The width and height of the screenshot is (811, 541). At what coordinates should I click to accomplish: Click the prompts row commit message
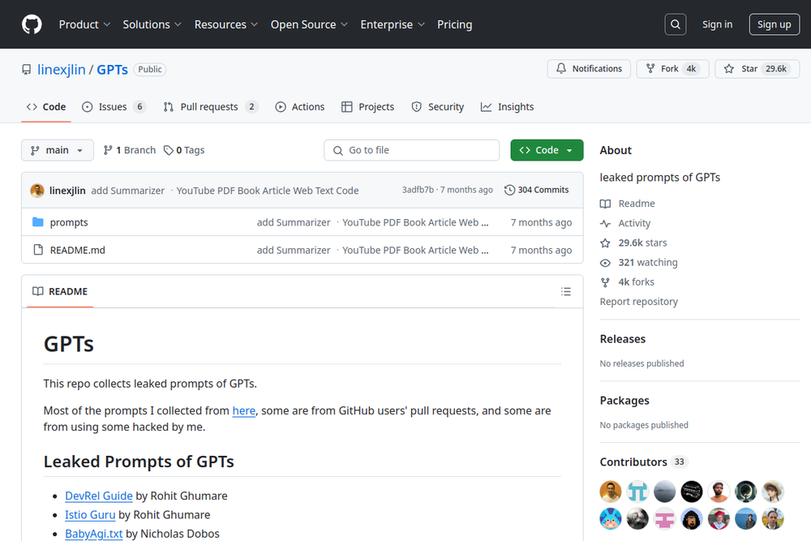coord(372,222)
